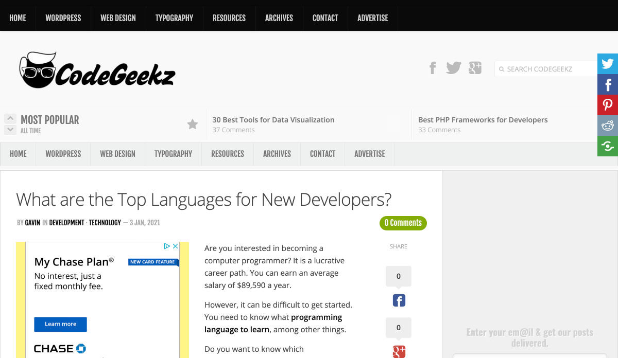Open author GAVIN's profile link
The width and height of the screenshot is (618, 358).
click(32, 223)
